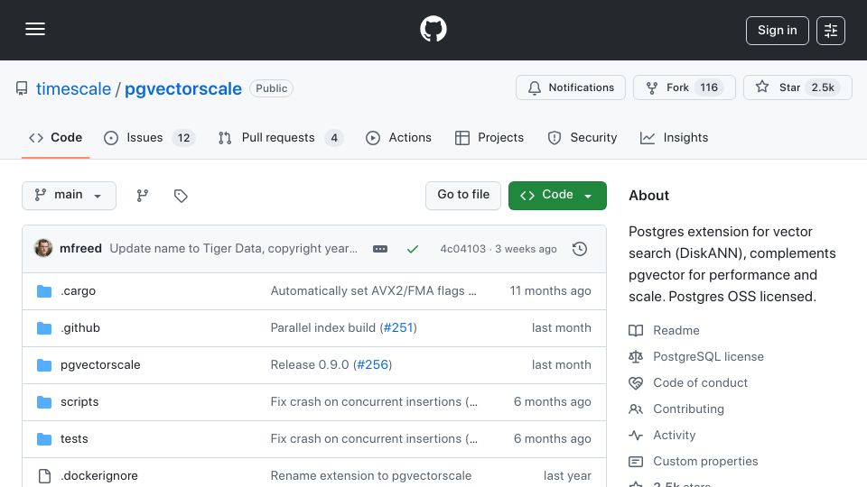Open the Security tab
The height and width of the screenshot is (487, 867).
(583, 137)
